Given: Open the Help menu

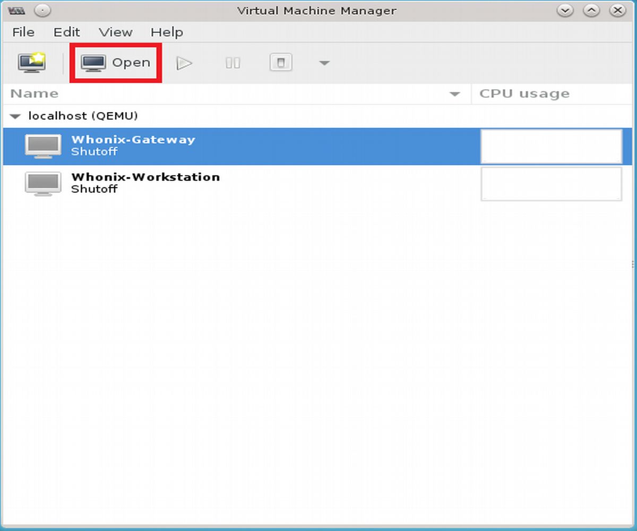Looking at the screenshot, I should point(167,32).
